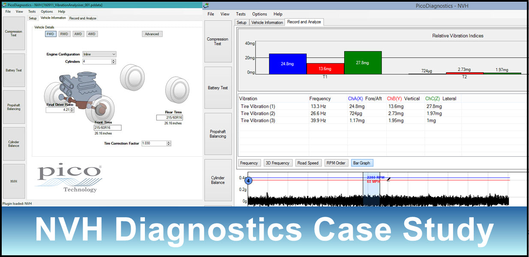Click the Front Tires size field
Viewport: 529px width, 257px height.
click(x=108, y=128)
